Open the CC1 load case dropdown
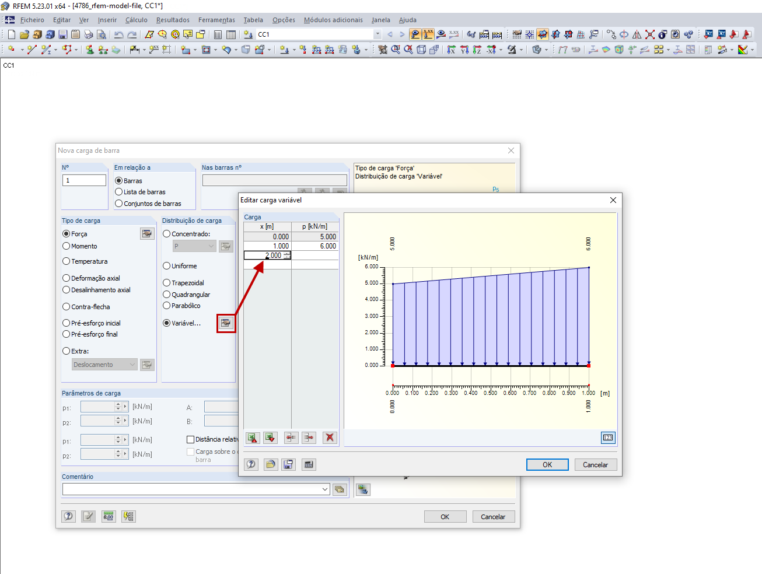Screen dimensions: 762x574 (x=377, y=34)
